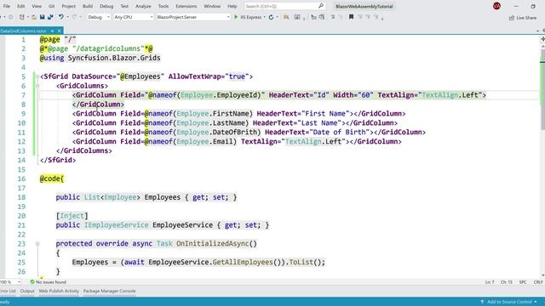545x306 pixels.
Task: Open the Help menu
Action: point(232,6)
